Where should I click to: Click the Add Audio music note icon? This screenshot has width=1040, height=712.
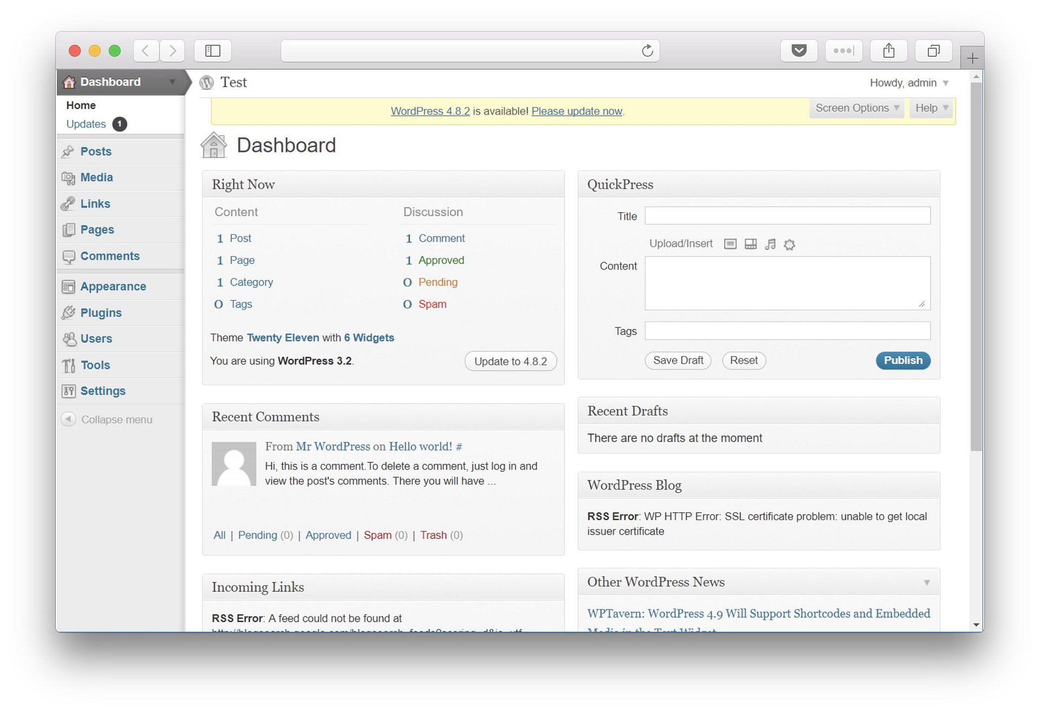pos(770,244)
